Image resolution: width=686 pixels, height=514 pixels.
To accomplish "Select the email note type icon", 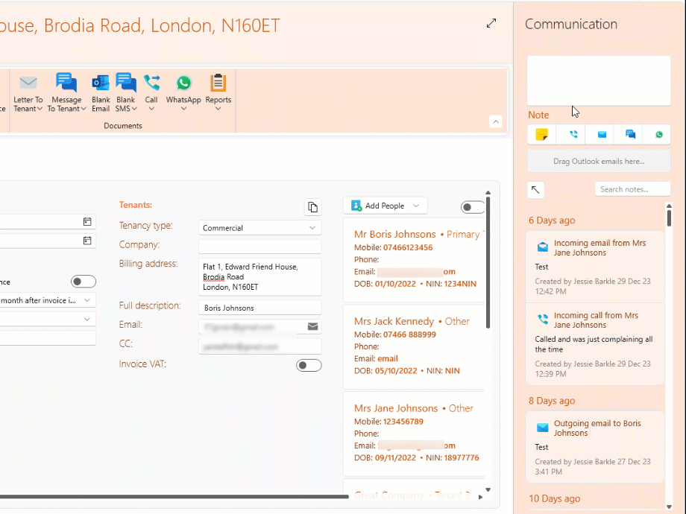I will point(602,135).
